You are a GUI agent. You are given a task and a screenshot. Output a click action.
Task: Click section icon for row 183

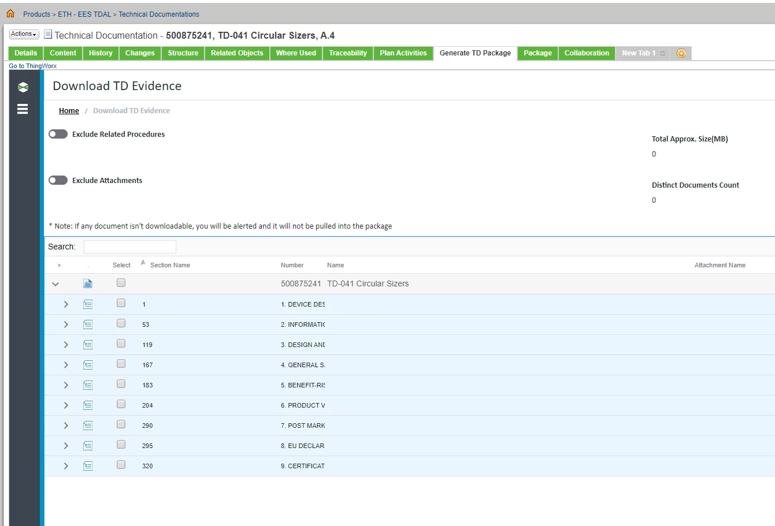(x=88, y=385)
